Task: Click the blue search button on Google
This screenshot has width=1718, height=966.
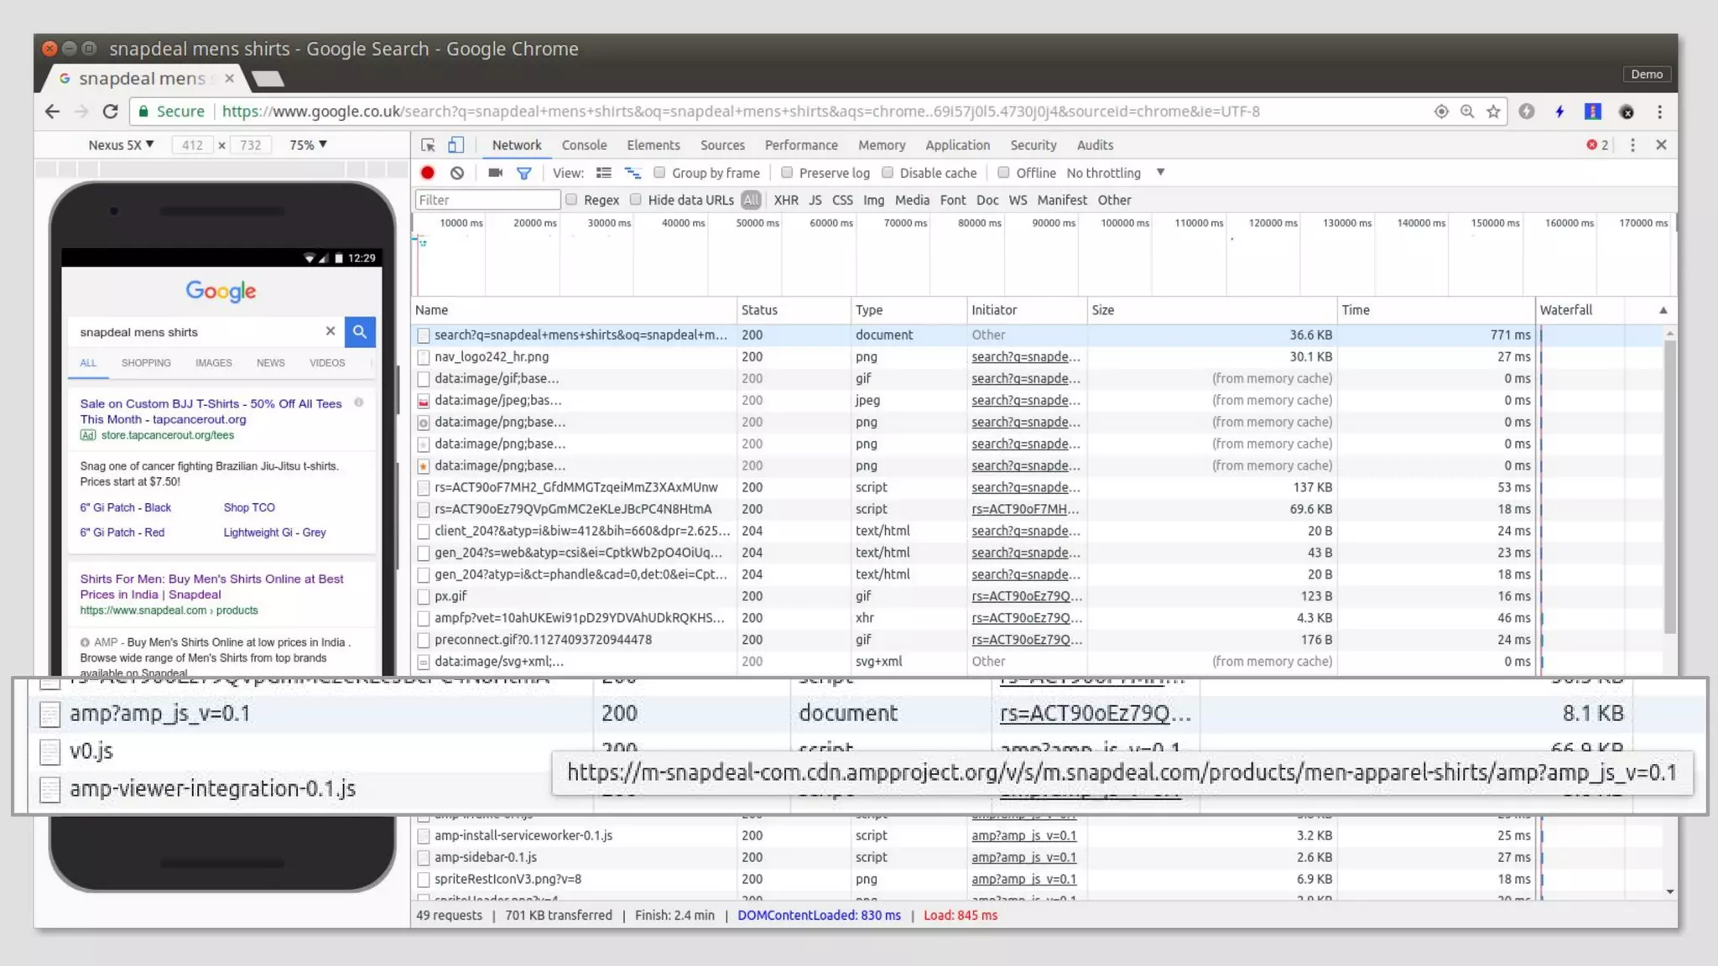Action: pyautogui.click(x=359, y=332)
